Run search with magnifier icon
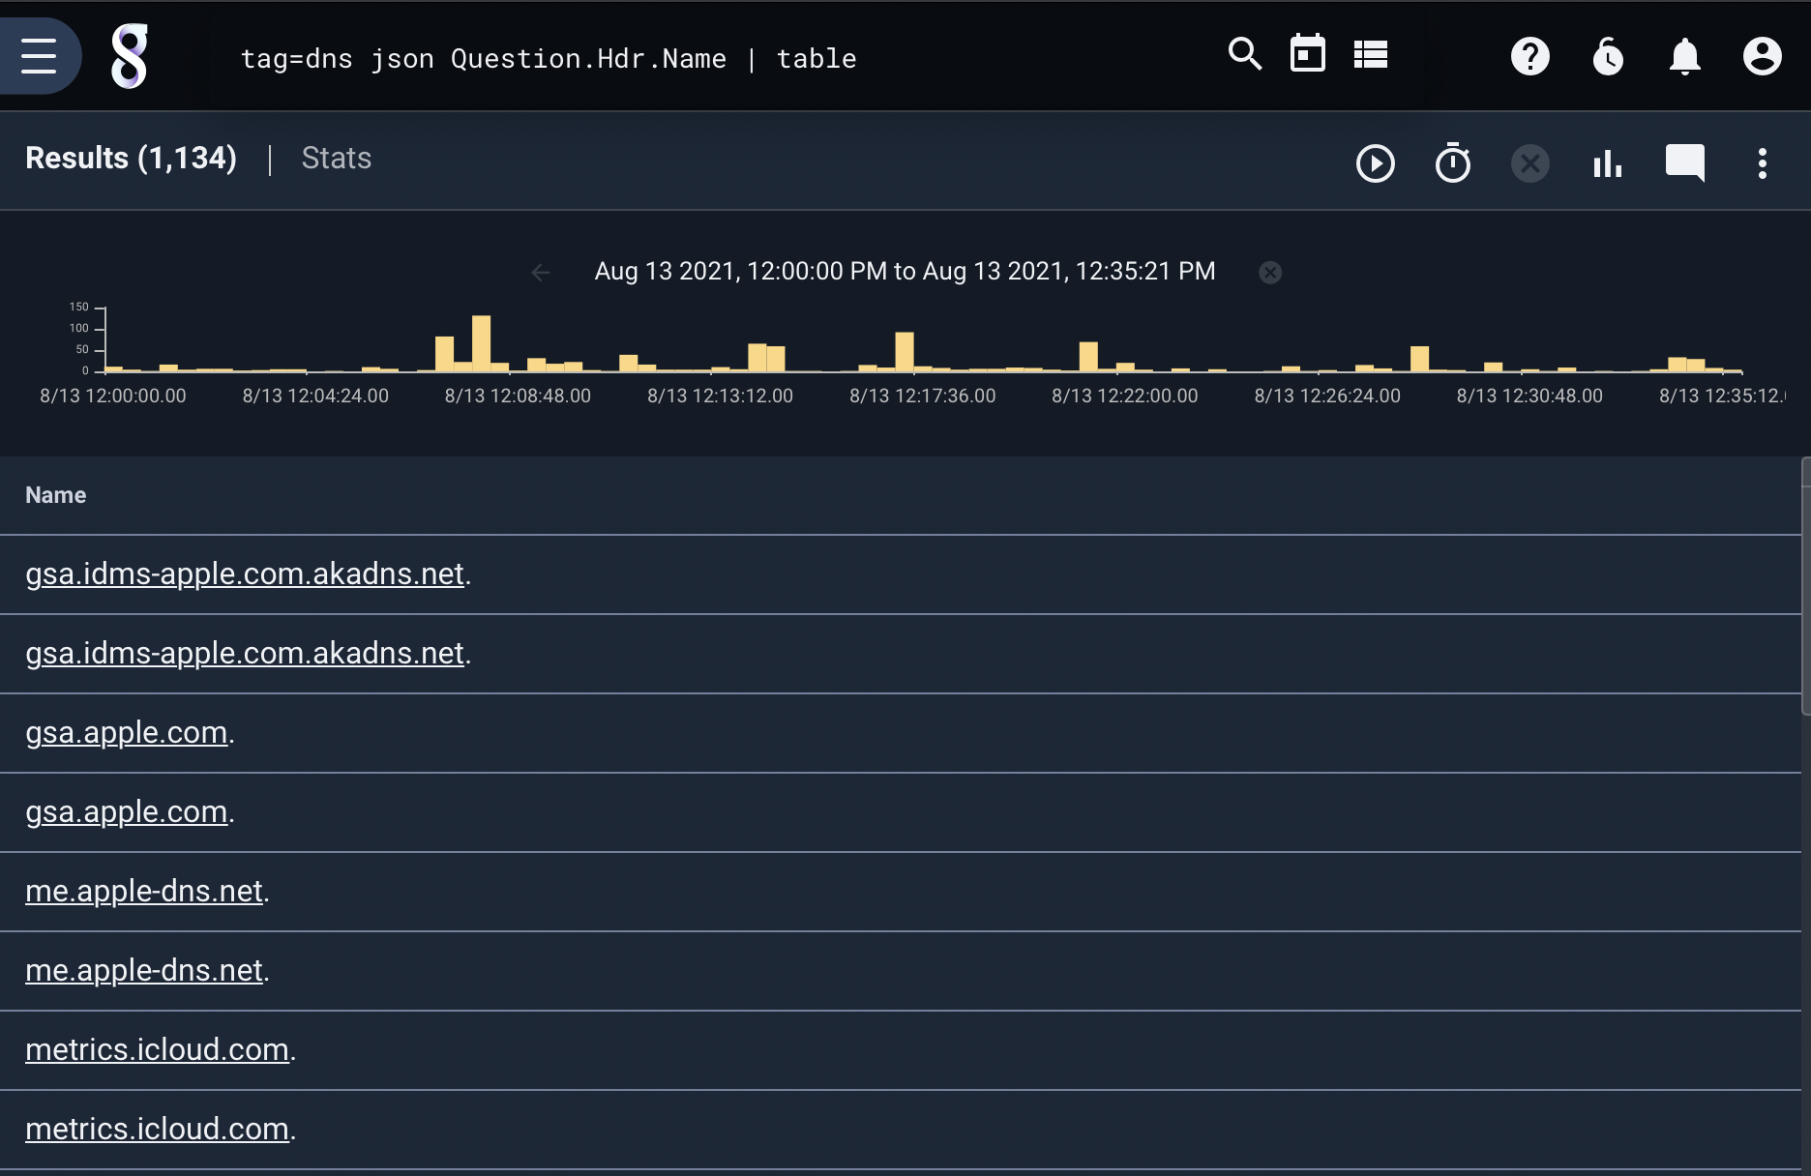This screenshot has height=1176, width=1811. 1245,54
